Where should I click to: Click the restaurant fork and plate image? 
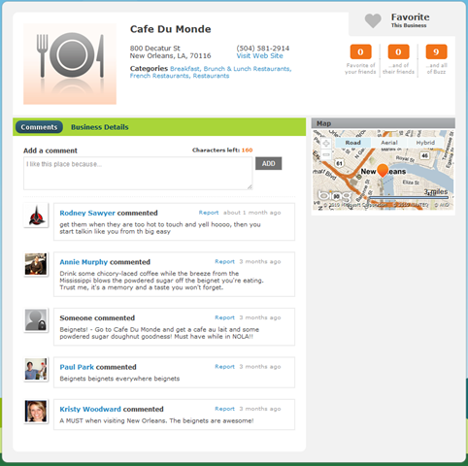click(x=70, y=64)
